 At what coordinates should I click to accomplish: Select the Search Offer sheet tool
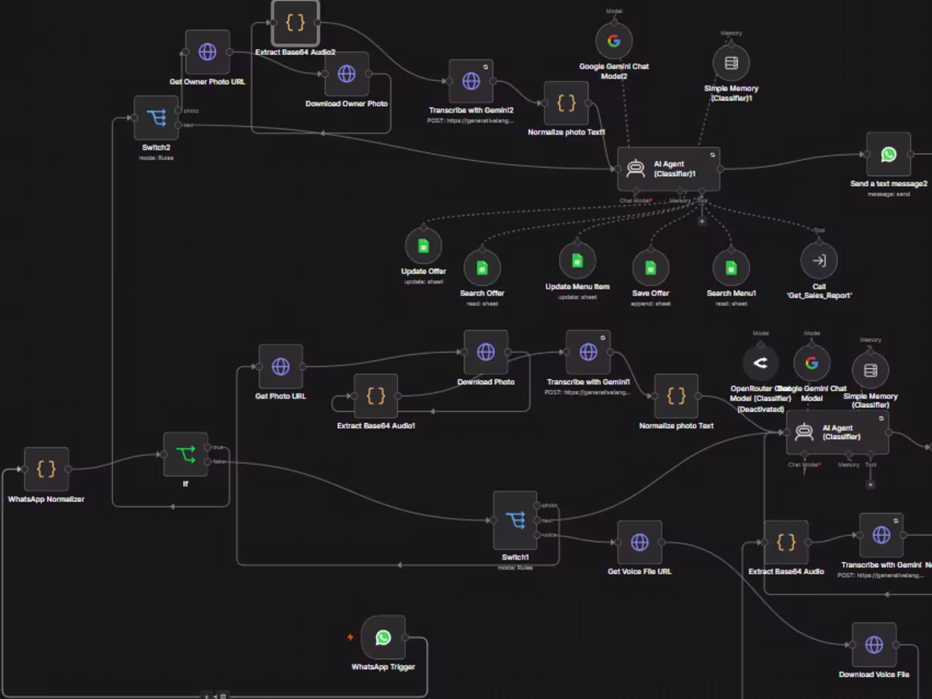coord(482,268)
